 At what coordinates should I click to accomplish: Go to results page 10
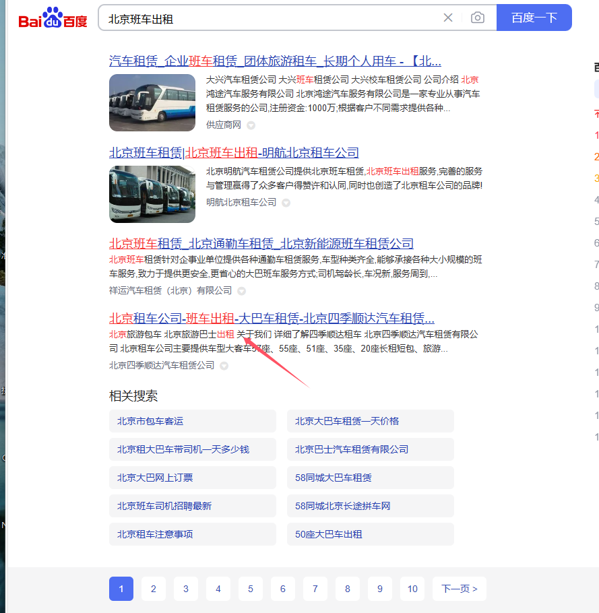point(412,589)
